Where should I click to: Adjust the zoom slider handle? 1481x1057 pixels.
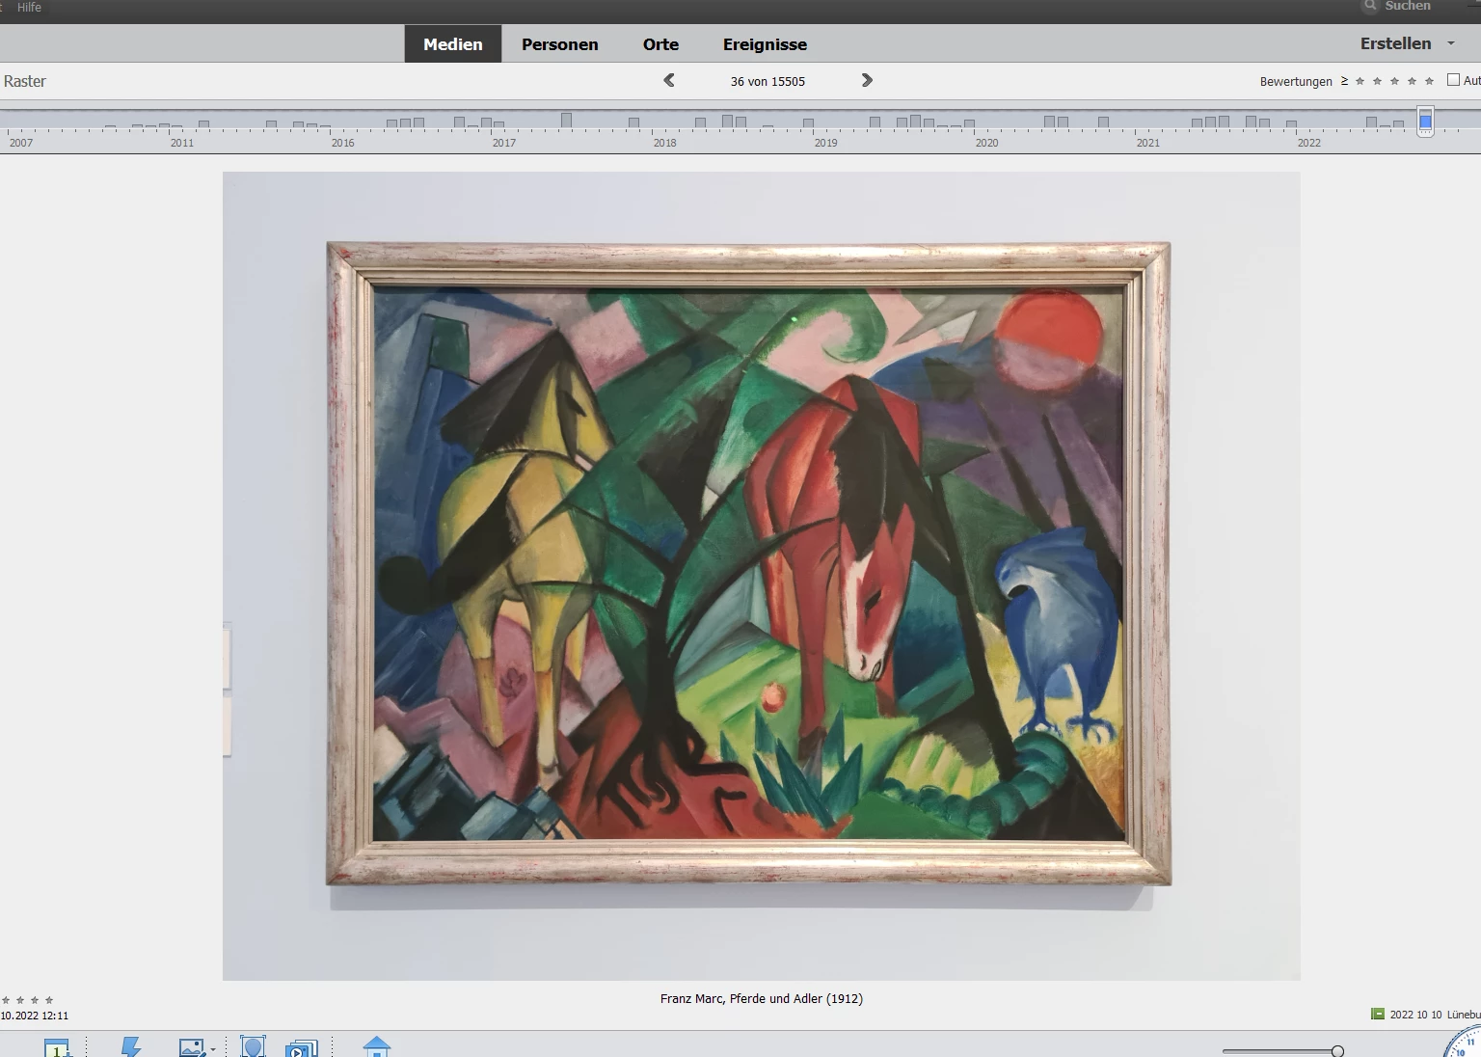tap(1337, 1051)
